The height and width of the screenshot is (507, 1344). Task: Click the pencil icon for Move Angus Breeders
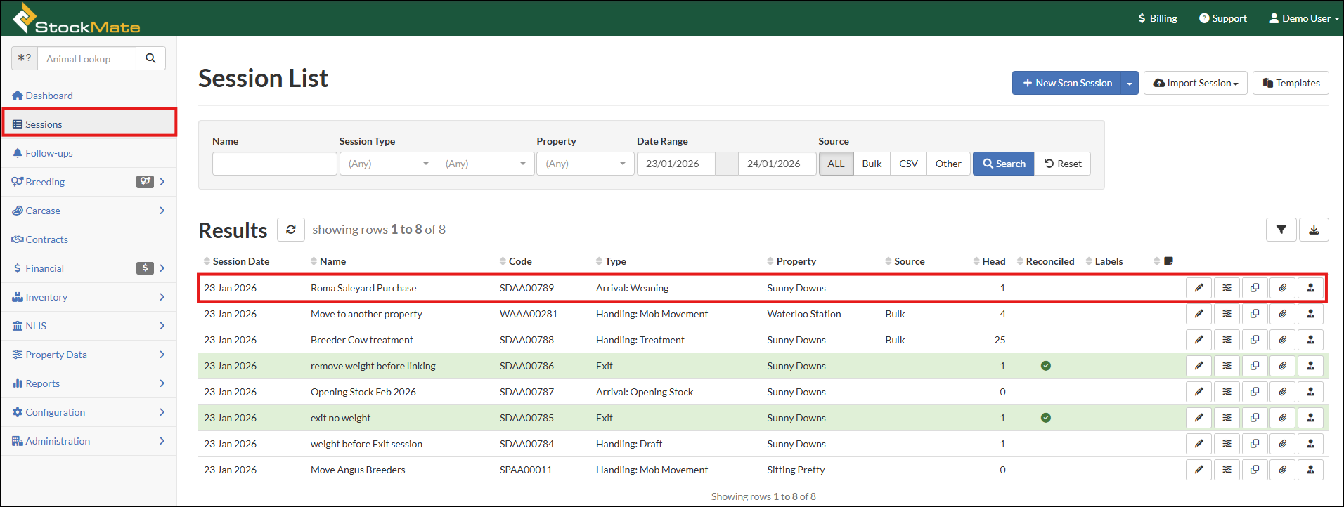coord(1198,470)
